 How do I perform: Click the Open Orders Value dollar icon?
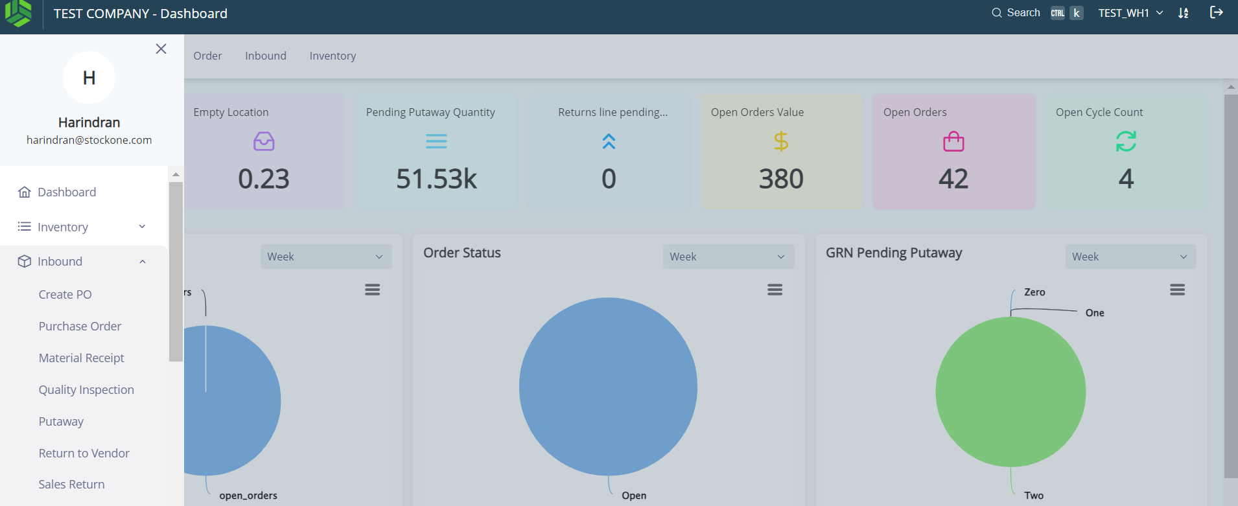click(x=780, y=141)
